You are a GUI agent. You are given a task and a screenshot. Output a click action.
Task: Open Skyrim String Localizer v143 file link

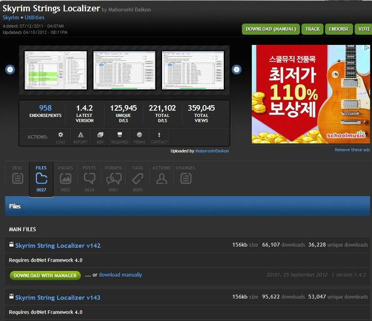58,298
